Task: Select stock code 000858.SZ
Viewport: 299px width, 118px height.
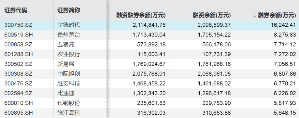Action: [18, 44]
